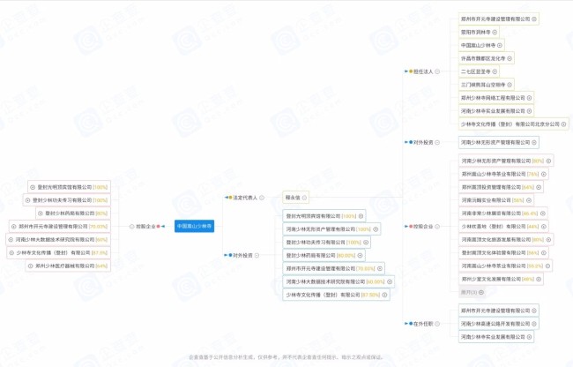The height and width of the screenshot is (367, 573).
Task: Expand middle 登封少林功夫传习有限公司 [100%] plus icon
Action: [366, 243]
